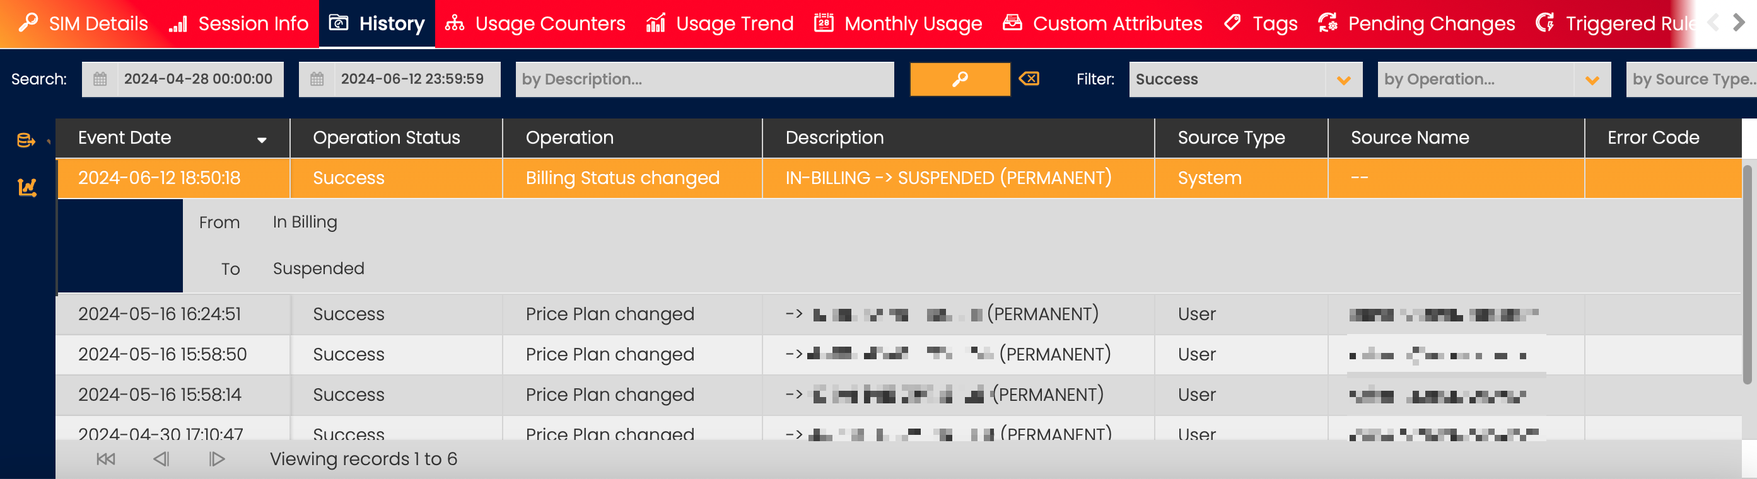Click the export data icon in left sidebar
1757x479 pixels.
26,141
